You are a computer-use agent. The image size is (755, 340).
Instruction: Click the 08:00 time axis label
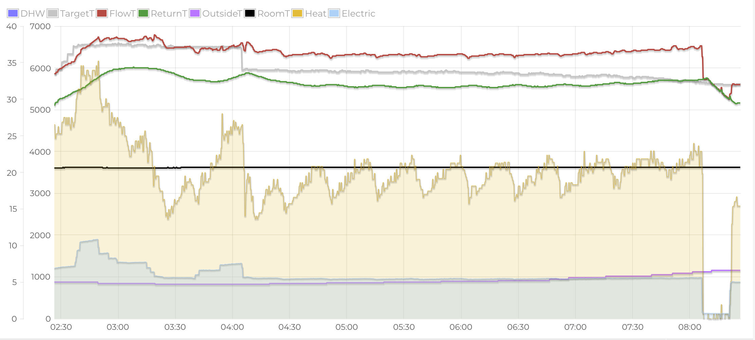(x=689, y=327)
